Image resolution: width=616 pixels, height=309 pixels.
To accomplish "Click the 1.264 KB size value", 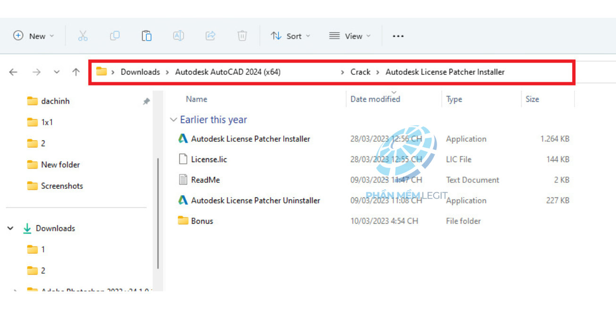I will (555, 139).
